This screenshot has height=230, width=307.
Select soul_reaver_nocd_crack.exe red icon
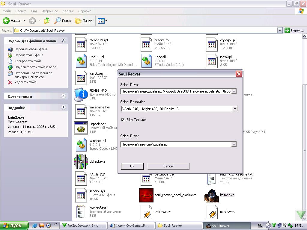click(146, 195)
